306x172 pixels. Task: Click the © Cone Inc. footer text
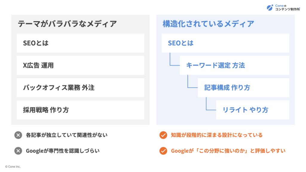click(x=13, y=167)
